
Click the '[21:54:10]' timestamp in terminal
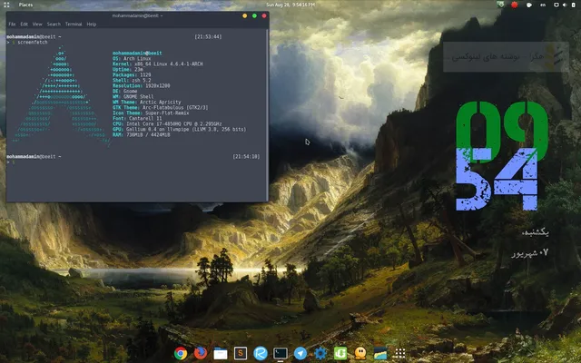click(x=246, y=157)
